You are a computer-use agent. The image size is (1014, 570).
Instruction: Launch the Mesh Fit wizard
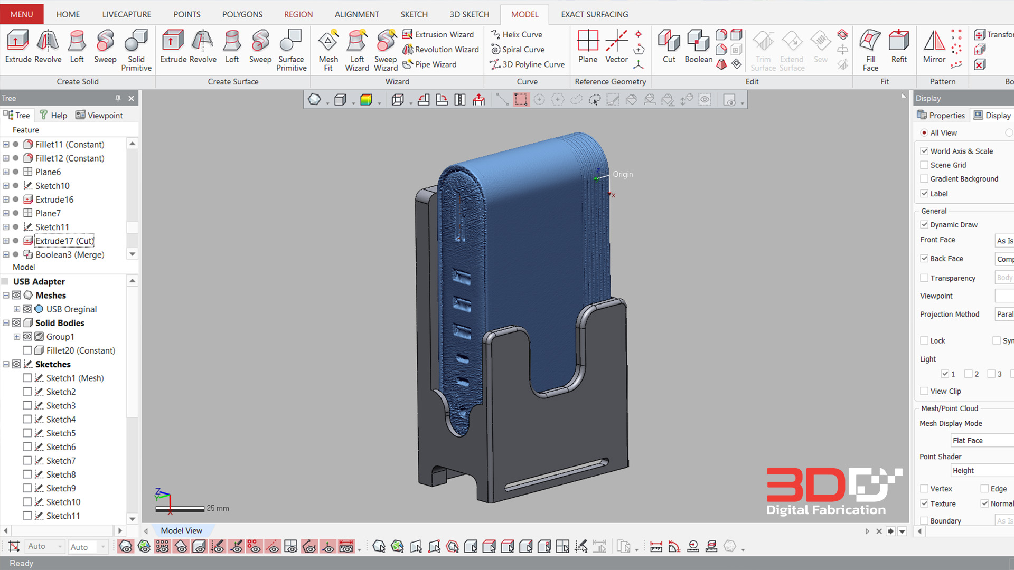tap(328, 50)
